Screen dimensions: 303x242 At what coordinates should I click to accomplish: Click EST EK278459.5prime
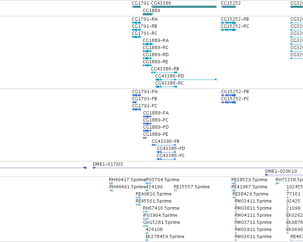click(x=165, y=237)
